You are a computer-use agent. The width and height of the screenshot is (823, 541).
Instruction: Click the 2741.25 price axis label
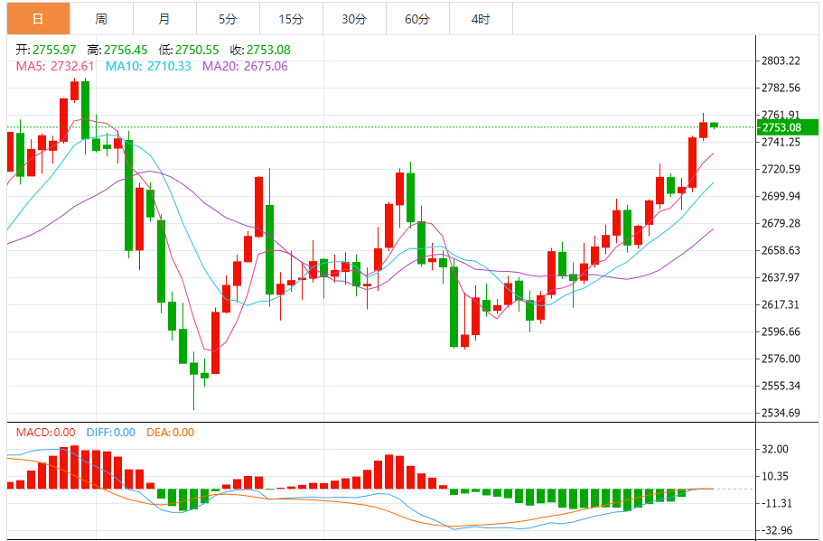pyautogui.click(x=781, y=142)
